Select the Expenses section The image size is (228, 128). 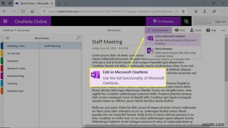click(21, 61)
